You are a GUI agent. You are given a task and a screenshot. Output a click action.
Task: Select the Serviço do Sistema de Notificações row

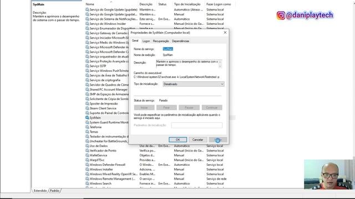point(160,19)
